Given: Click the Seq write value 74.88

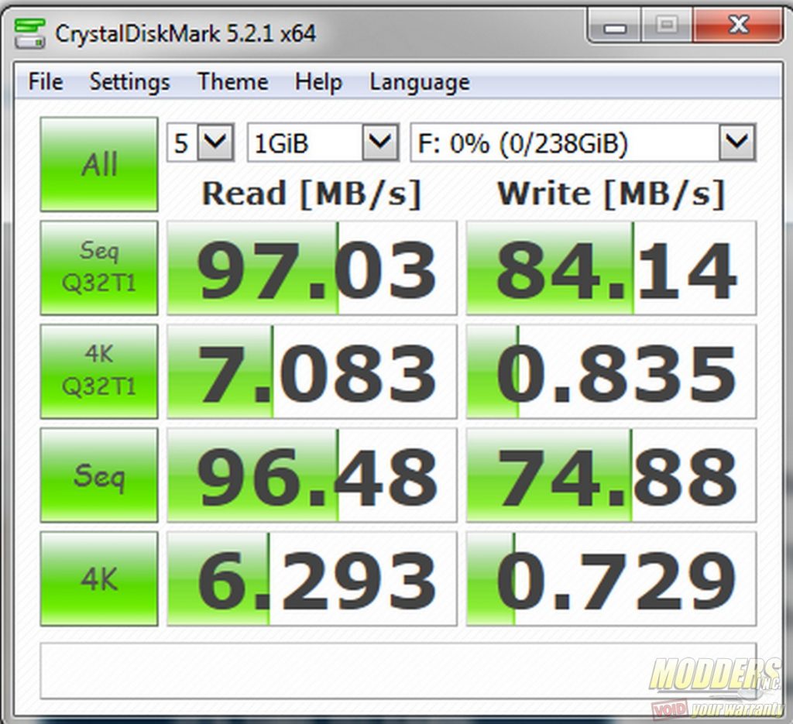Looking at the screenshot, I should coord(611,475).
